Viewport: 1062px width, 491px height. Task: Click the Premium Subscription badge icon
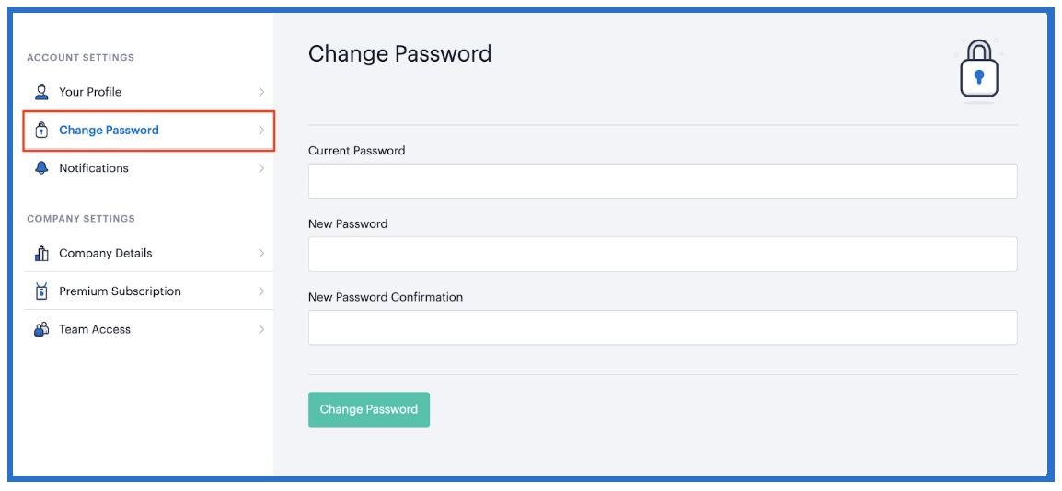click(x=42, y=291)
